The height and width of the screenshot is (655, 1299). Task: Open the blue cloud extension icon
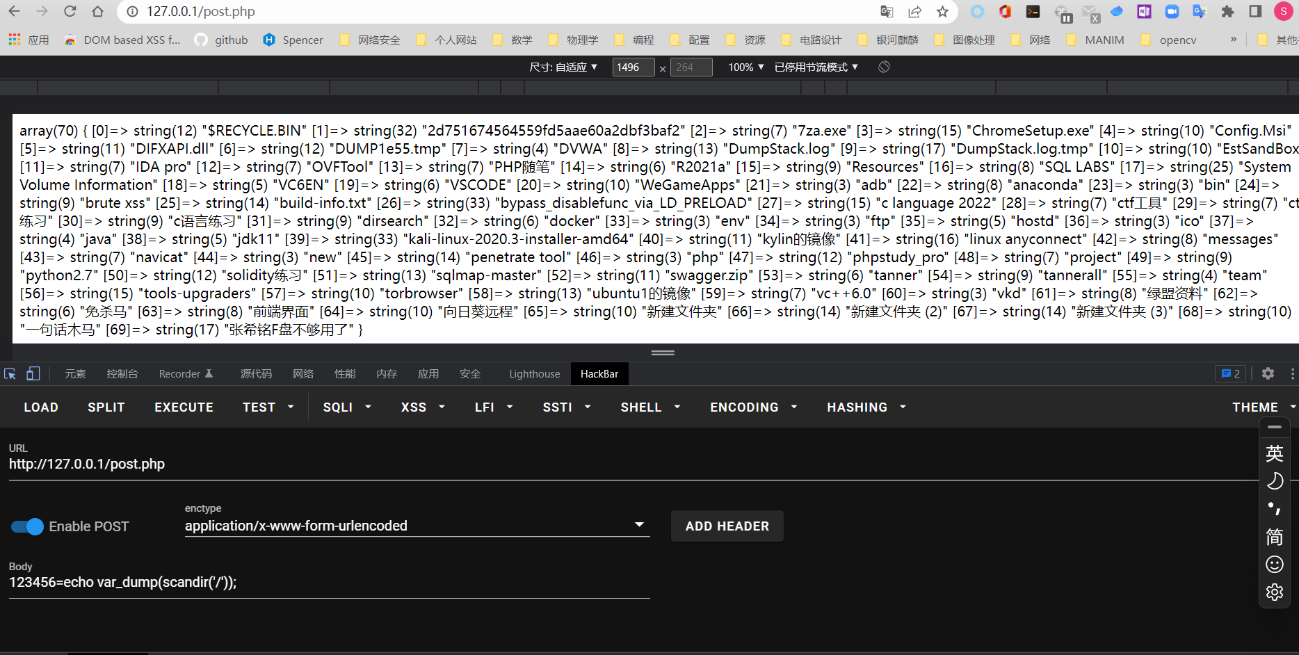click(x=1116, y=11)
